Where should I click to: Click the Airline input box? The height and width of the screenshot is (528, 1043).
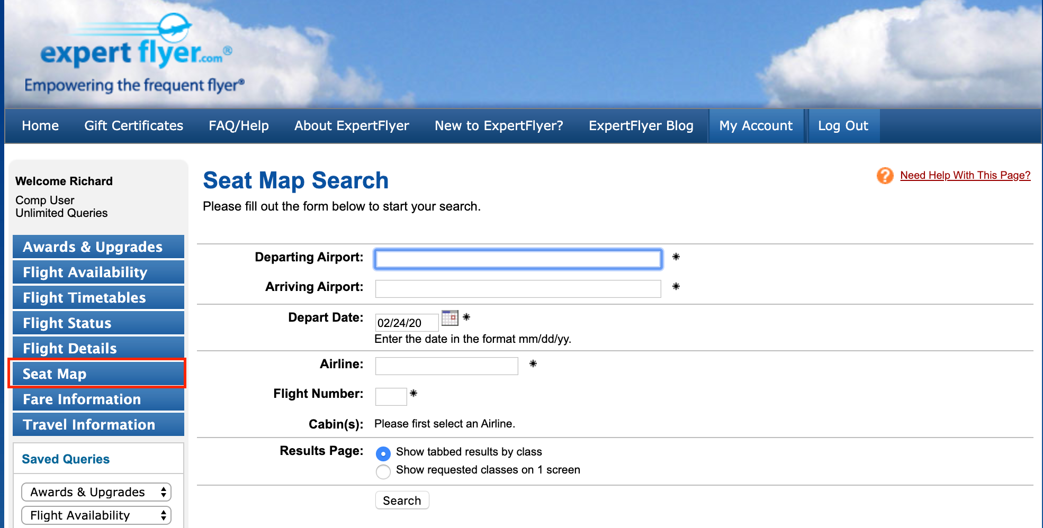446,366
